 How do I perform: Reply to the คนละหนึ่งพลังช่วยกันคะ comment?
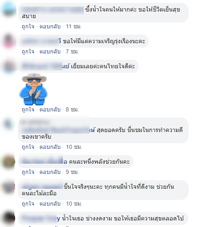(x=50, y=172)
